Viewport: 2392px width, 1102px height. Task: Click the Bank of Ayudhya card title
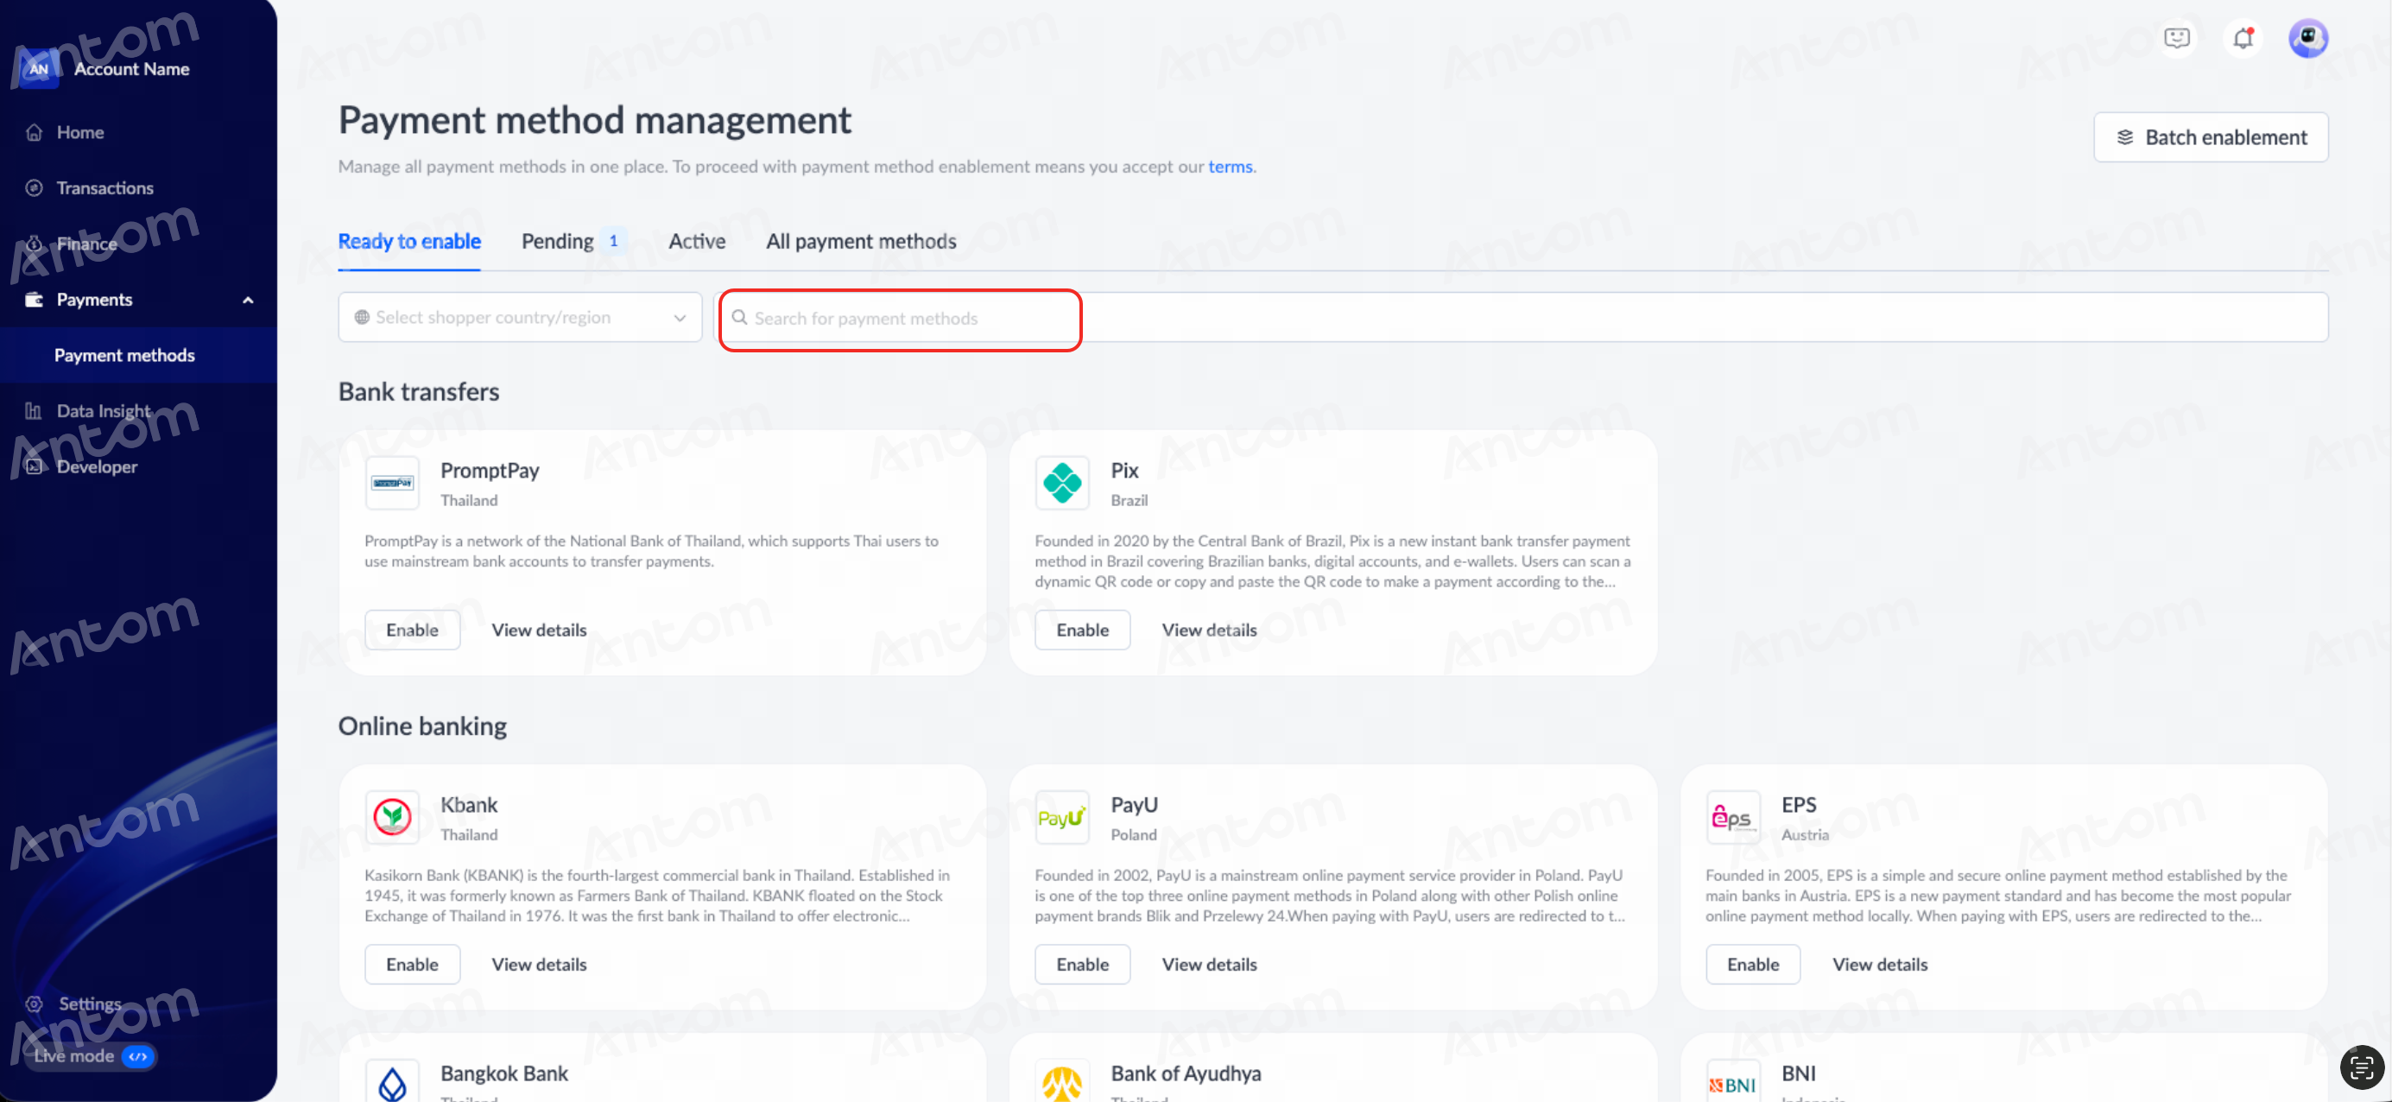coord(1186,1073)
